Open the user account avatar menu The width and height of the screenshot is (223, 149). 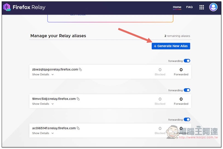pyautogui.click(x=213, y=7)
